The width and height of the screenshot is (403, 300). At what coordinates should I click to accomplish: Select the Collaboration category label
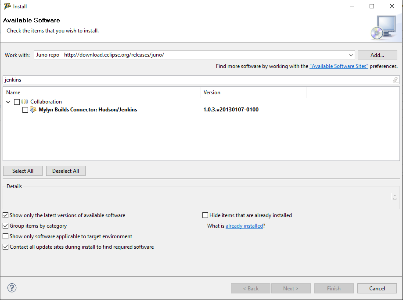click(46, 102)
